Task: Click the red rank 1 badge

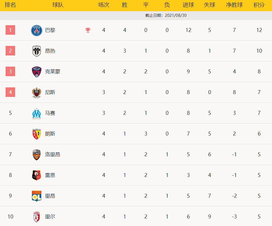Action: [x=10, y=30]
